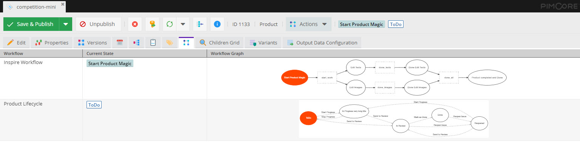Switch to the Edit tab
Image resolution: width=580 pixels, height=145 pixels.
(x=16, y=43)
